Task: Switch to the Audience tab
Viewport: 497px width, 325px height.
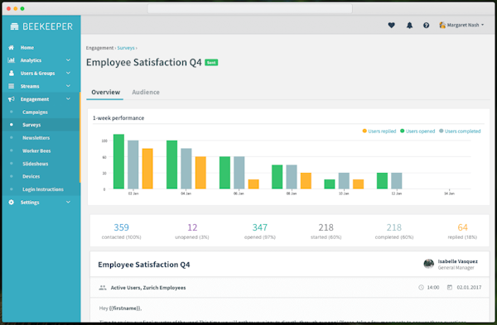Action: click(x=146, y=92)
